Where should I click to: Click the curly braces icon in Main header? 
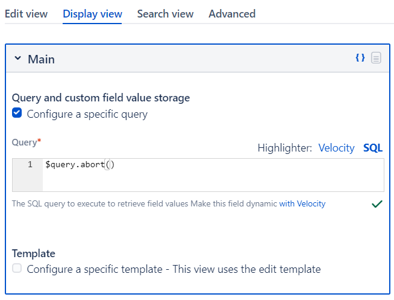[360, 58]
